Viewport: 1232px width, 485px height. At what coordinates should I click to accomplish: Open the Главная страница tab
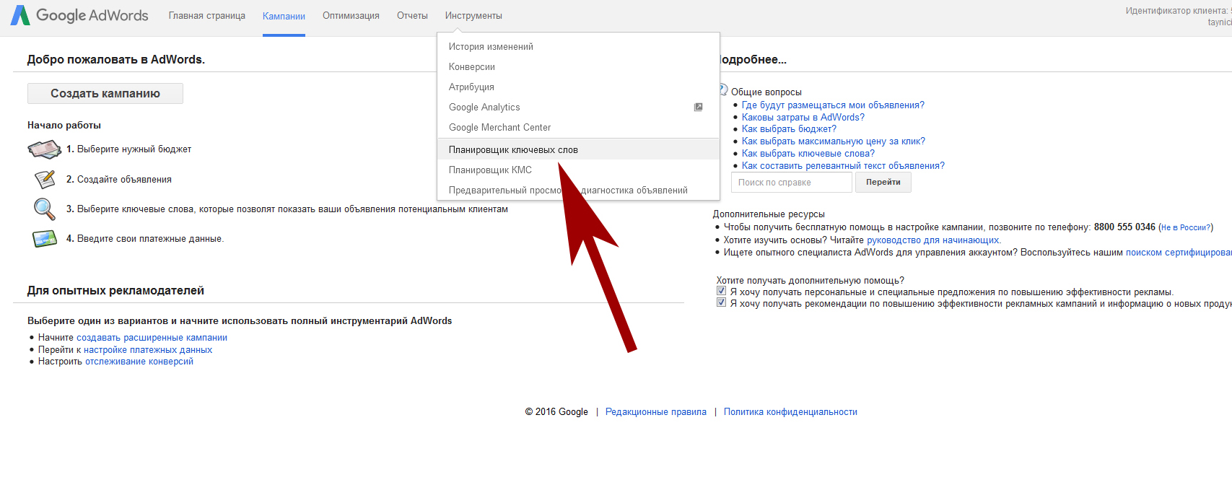(x=207, y=16)
